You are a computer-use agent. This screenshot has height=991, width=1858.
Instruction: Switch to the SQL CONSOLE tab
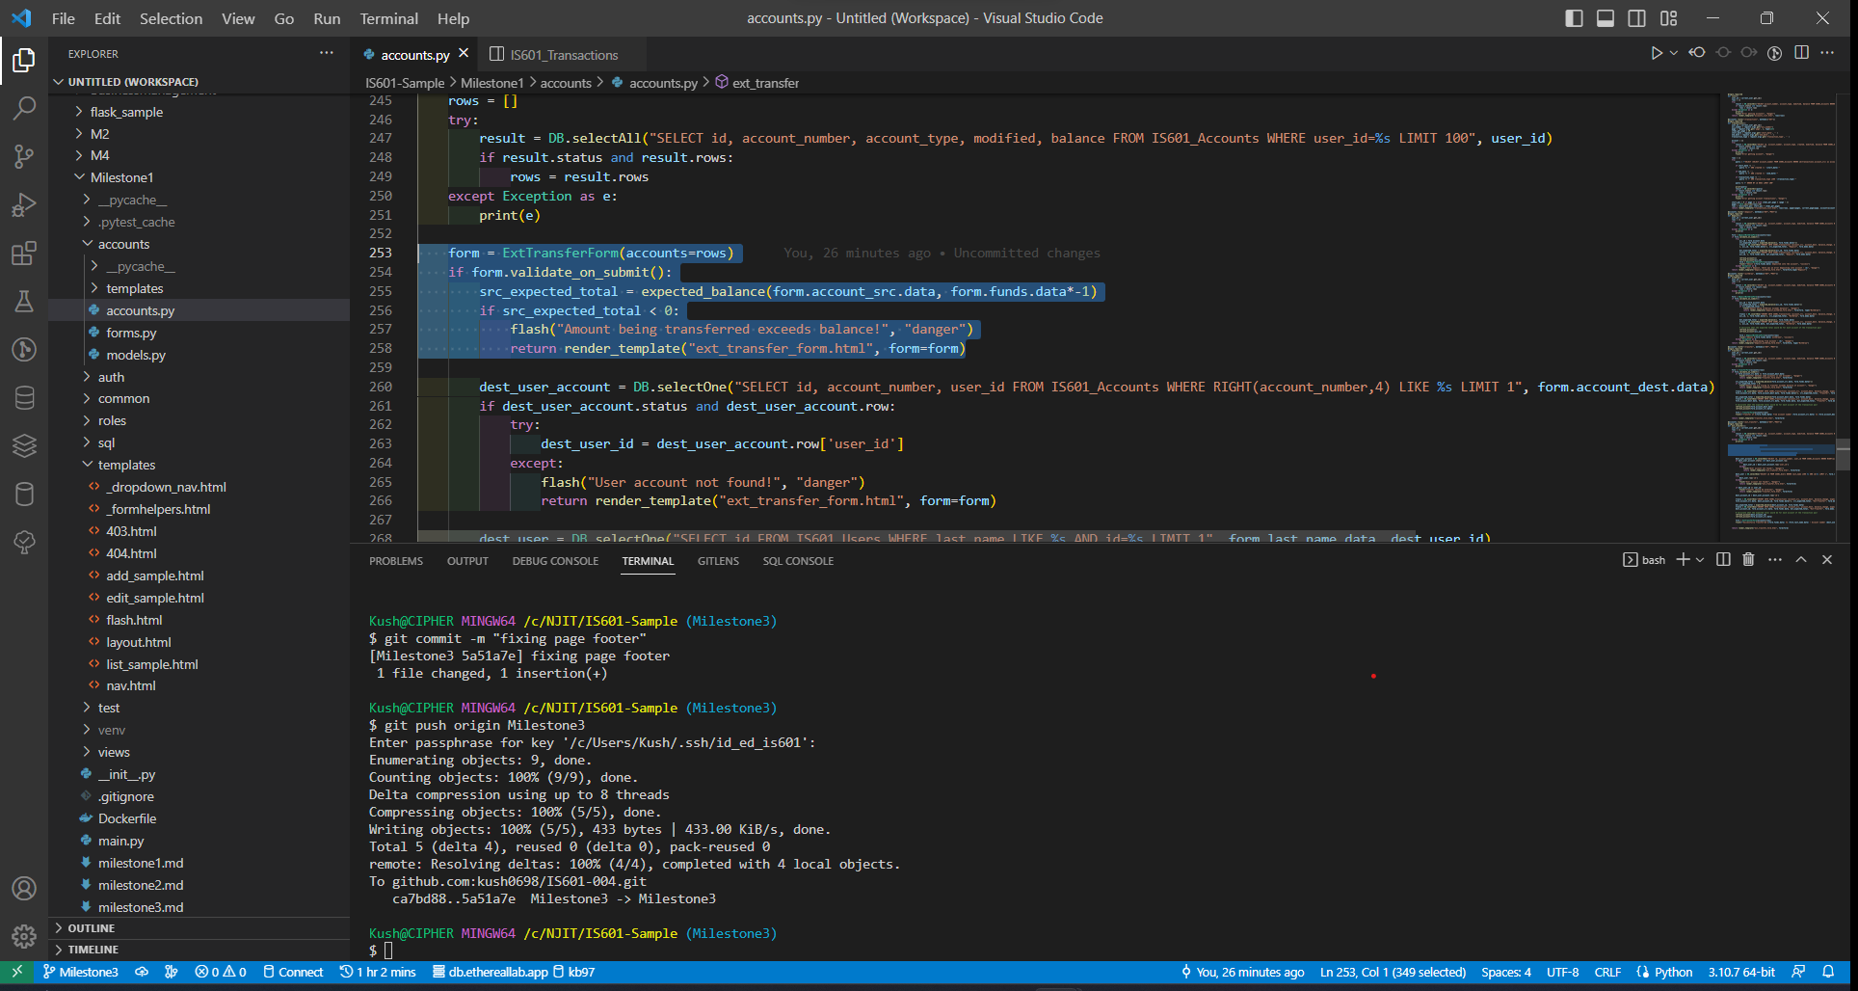798,560
